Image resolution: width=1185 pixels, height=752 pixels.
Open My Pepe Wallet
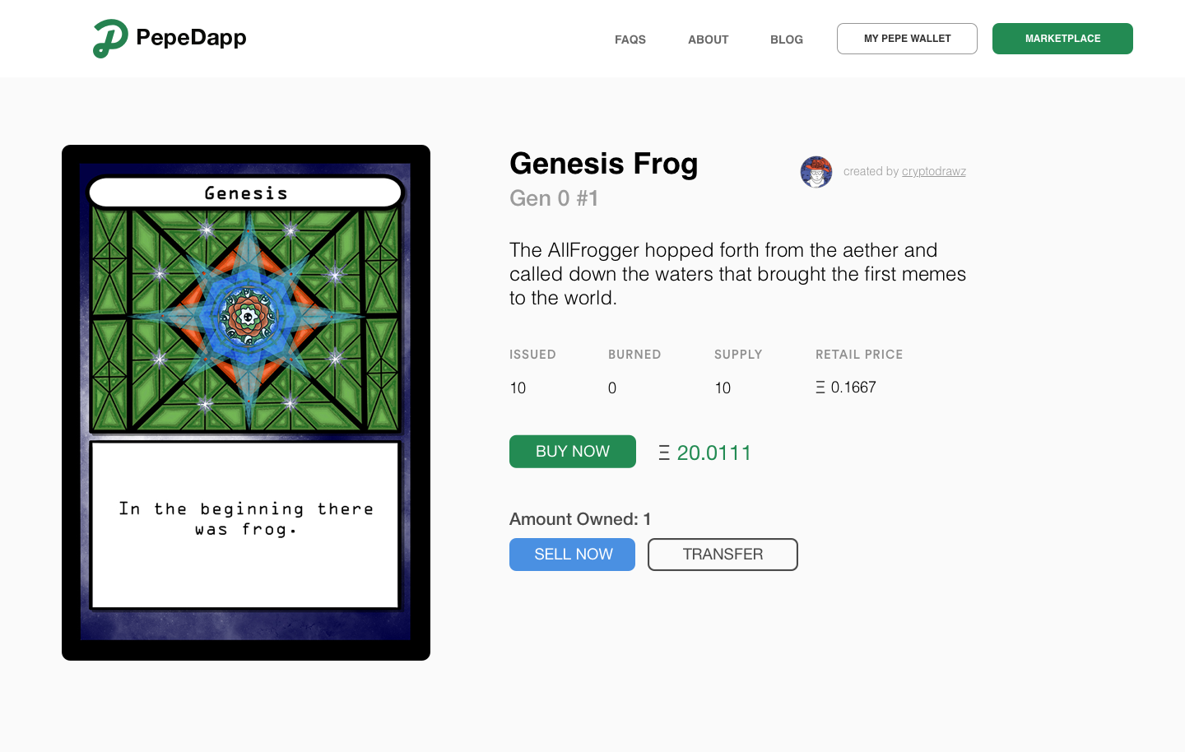point(907,39)
